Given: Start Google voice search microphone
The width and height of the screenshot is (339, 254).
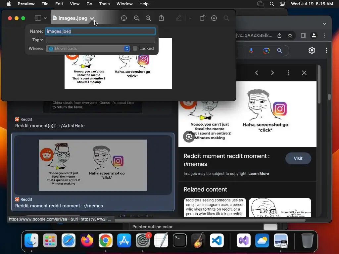Looking at the screenshot, I should [x=251, y=51].
